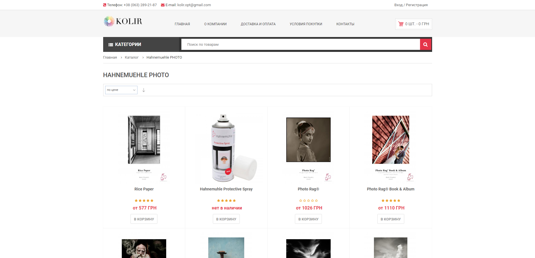
Task: Add Photo Rag® Book & Album to cart
Action: [390, 219]
